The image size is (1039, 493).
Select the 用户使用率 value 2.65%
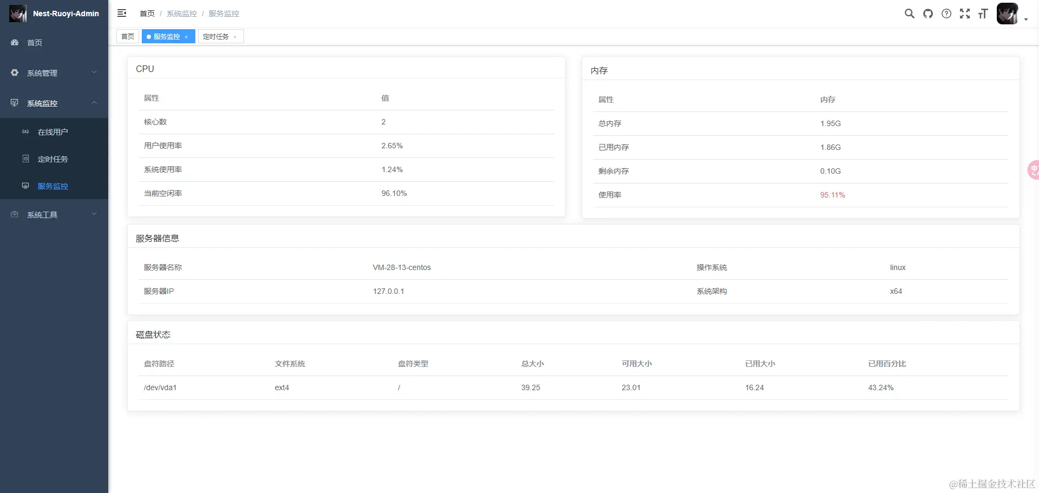392,146
